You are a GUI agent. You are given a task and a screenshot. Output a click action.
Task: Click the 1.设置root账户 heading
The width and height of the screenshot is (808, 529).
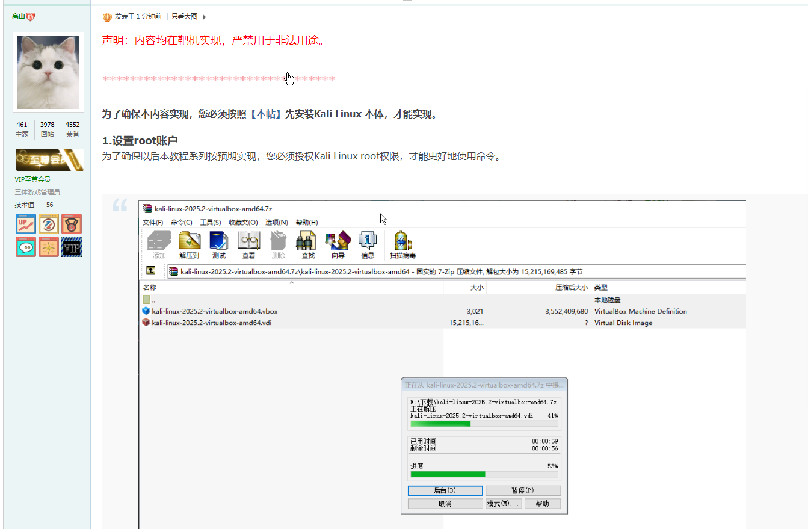pyautogui.click(x=140, y=141)
